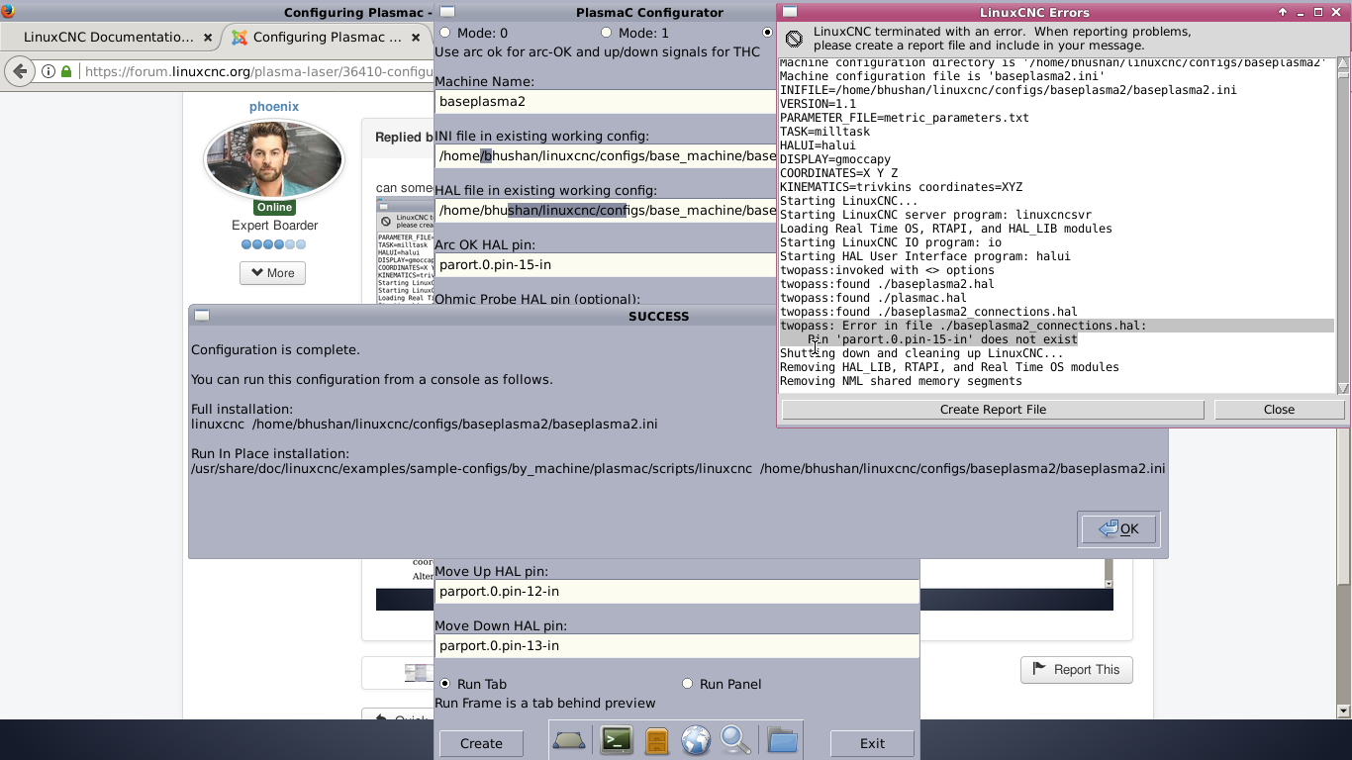1352x760 pixels.
Task: Click log line "twopass: Error in file"
Action: pyautogui.click(x=963, y=326)
